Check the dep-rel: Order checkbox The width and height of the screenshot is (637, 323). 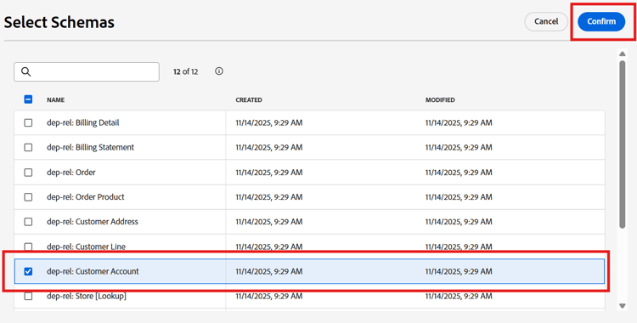pyautogui.click(x=28, y=172)
